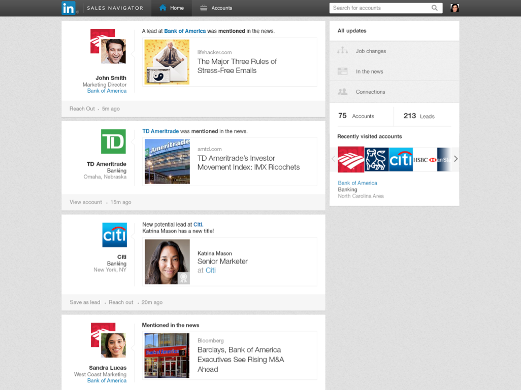Image resolution: width=521 pixels, height=390 pixels.
Task: Click Reach out on Citi card
Action: click(121, 302)
